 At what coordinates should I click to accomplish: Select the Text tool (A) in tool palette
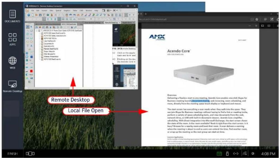point(31,46)
